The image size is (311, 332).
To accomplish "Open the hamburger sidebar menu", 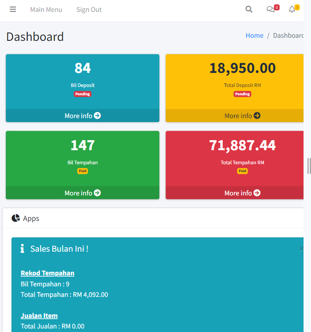I will pos(13,9).
